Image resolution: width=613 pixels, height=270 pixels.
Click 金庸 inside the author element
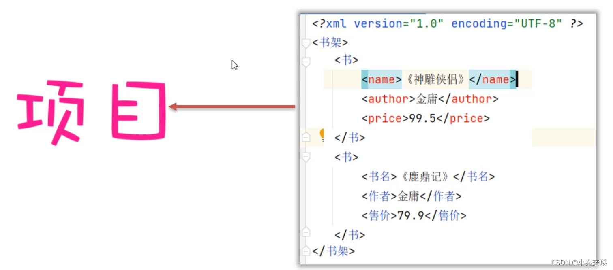(x=427, y=99)
